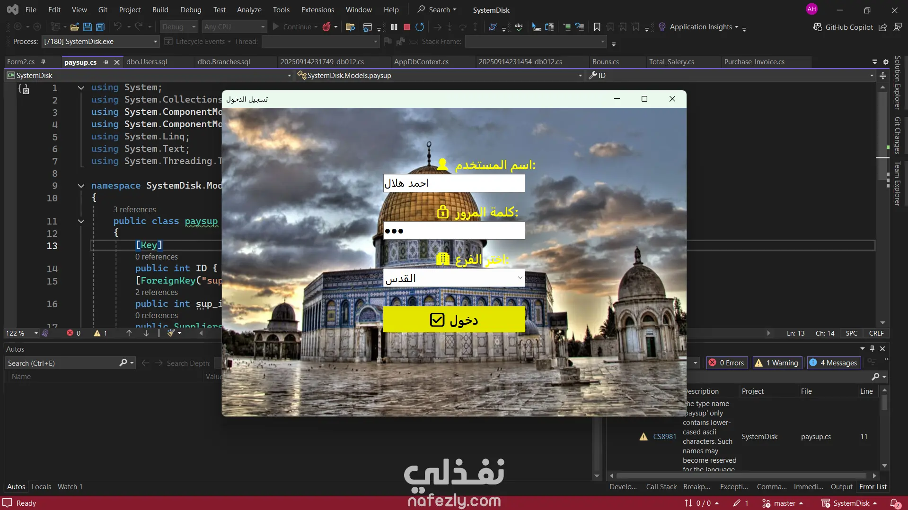This screenshot has width=908, height=510.
Task: Restart the debug session icon
Action: 420,27
